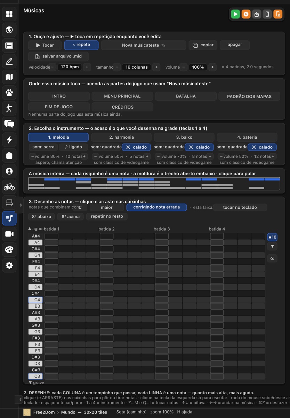Open the running figure icon in sidebar
This screenshot has height=418, width=290.
(9, 108)
